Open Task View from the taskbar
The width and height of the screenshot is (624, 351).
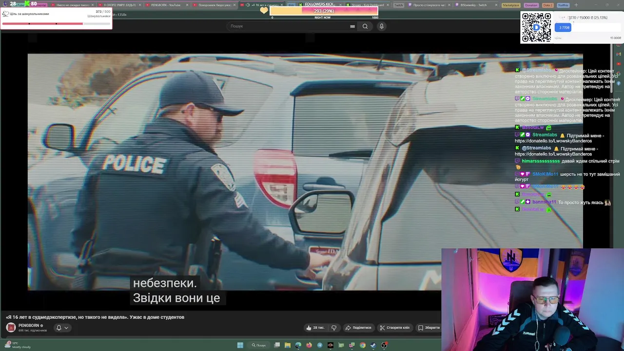click(x=277, y=345)
